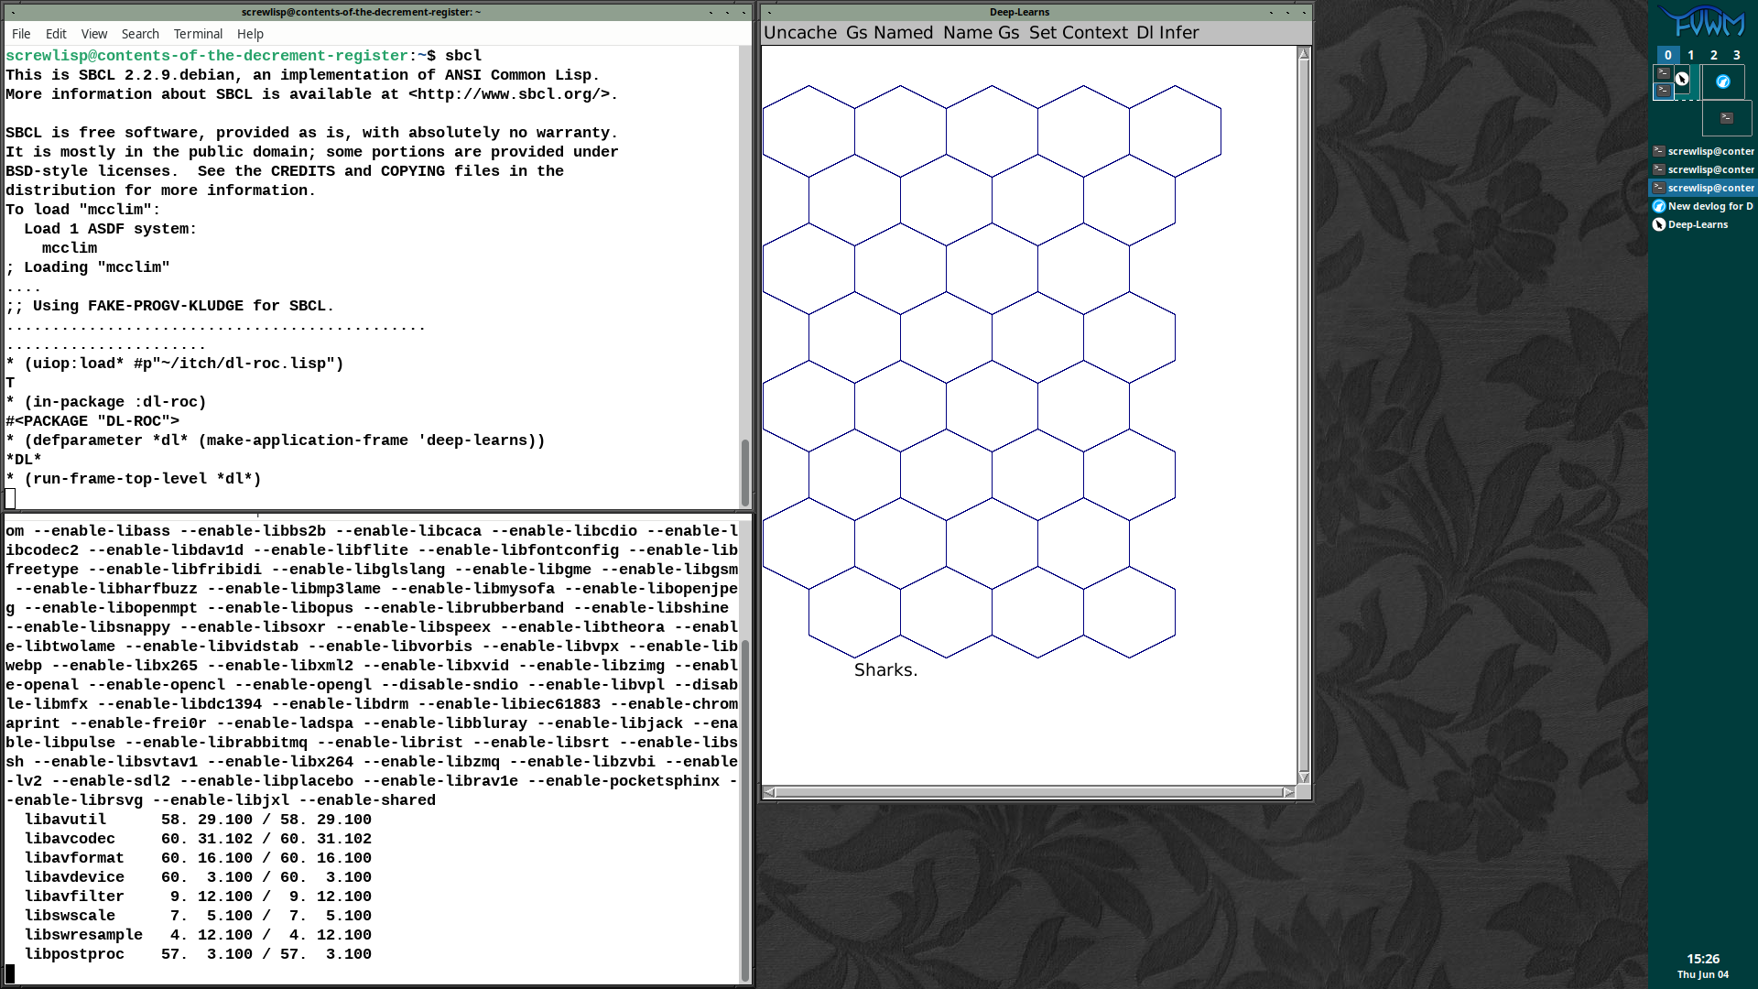Click the ;; Using FAKE-PROGV-KLUDGE line
1758x989 pixels.
pos(170,306)
